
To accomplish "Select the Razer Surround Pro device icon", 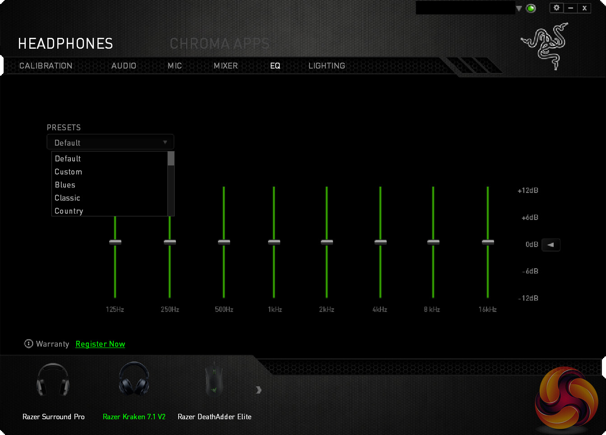I will pos(53,380).
